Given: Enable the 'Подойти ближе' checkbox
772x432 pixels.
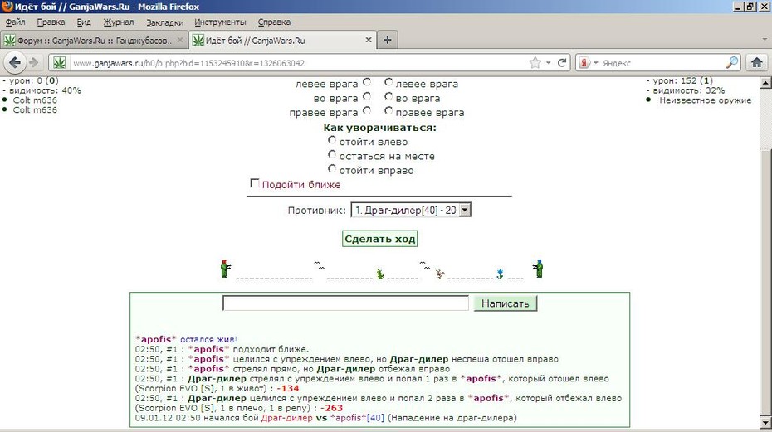Looking at the screenshot, I should tap(255, 183).
